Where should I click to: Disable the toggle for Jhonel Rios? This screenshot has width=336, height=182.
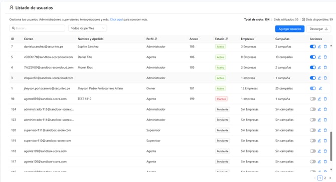tap(313, 67)
